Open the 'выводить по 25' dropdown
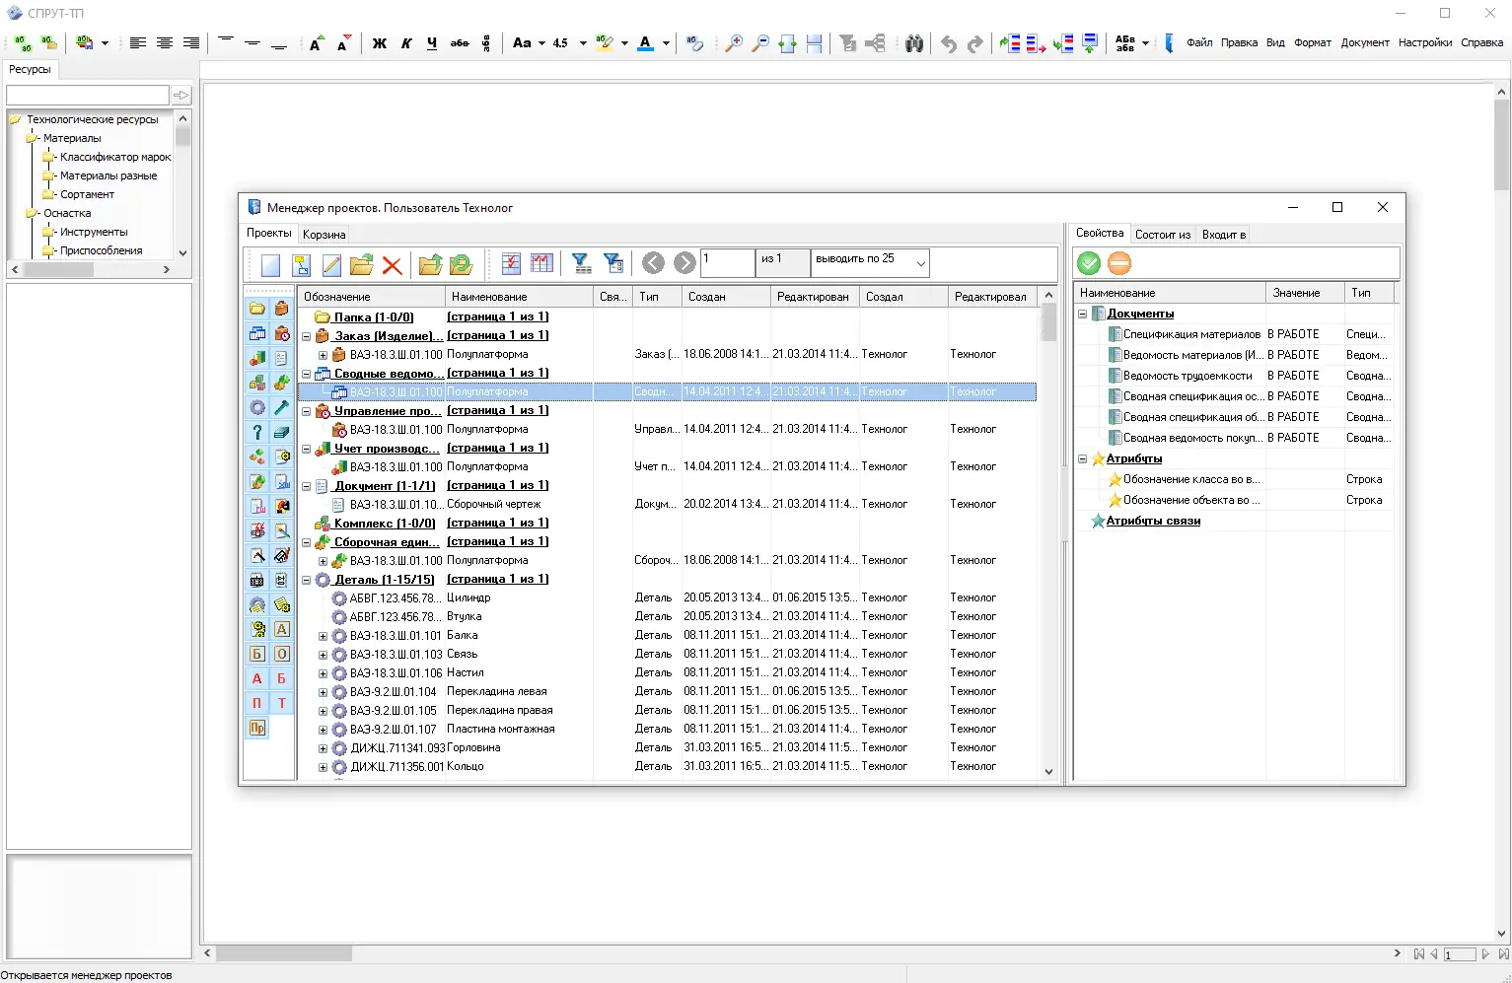 [920, 263]
